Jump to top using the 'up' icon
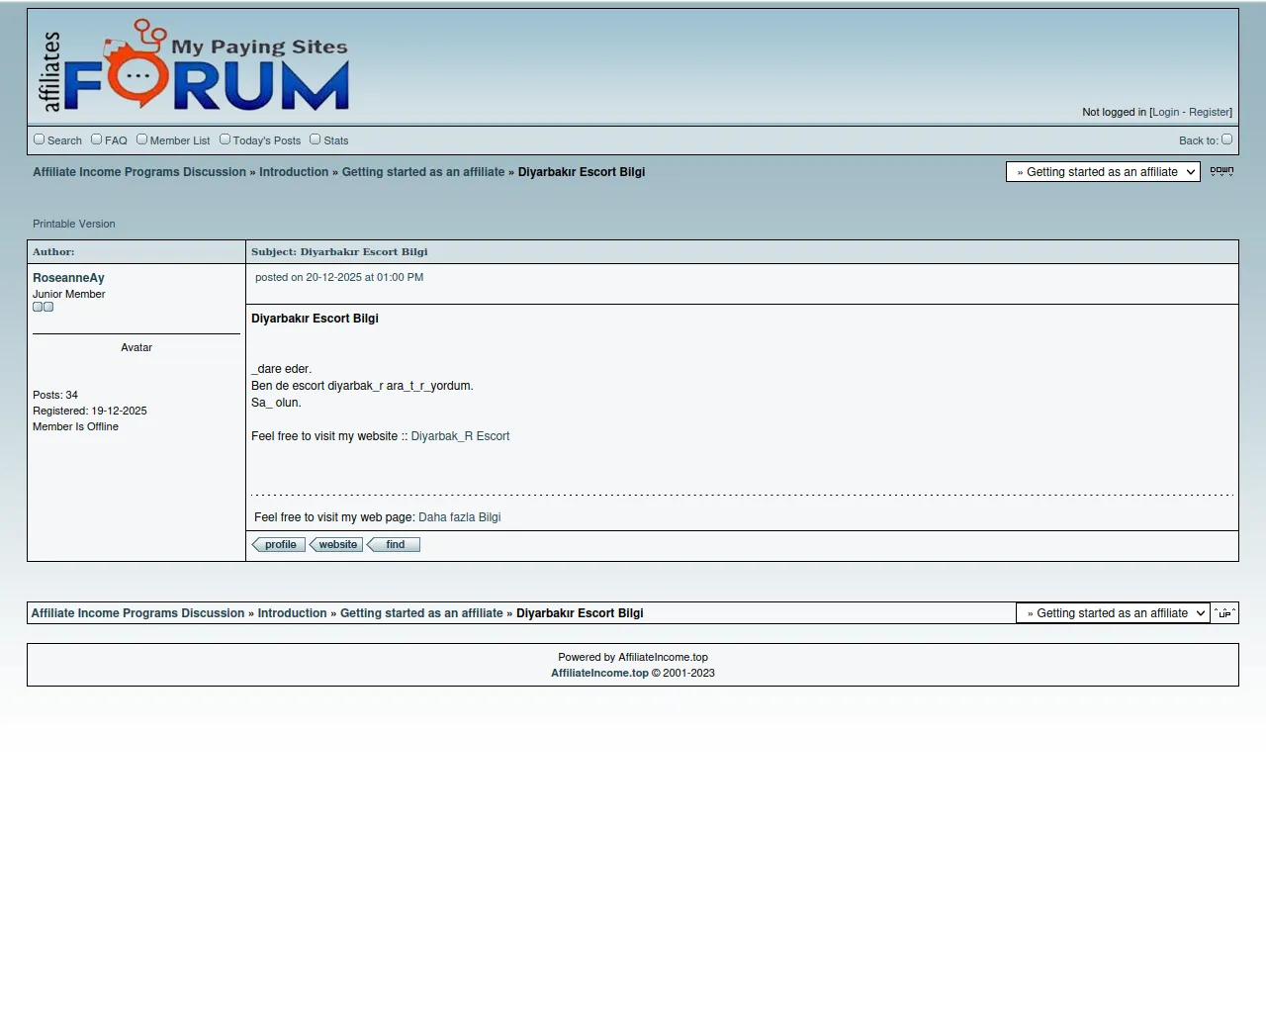1266x1013 pixels. click(x=1224, y=613)
